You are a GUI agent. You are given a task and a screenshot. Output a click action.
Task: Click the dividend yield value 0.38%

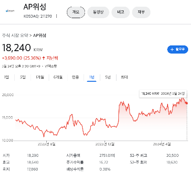[x=105, y=169]
